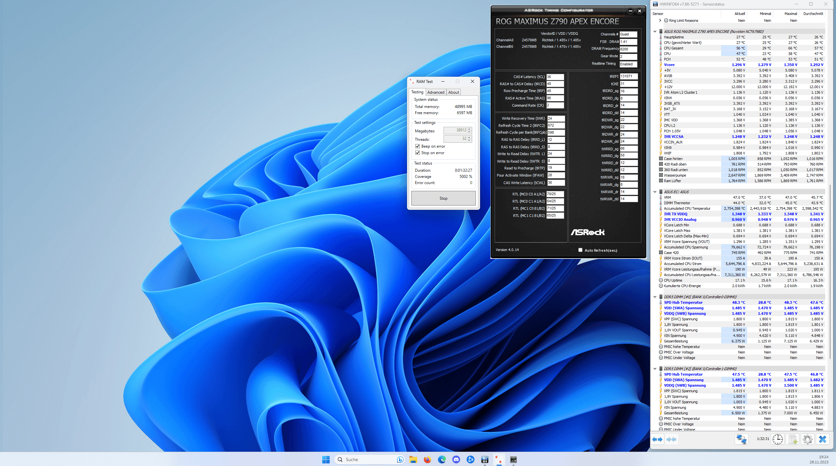The width and height of the screenshot is (836, 466).
Task: Click the CAS# Latency (tCL) field
Action: [555, 77]
